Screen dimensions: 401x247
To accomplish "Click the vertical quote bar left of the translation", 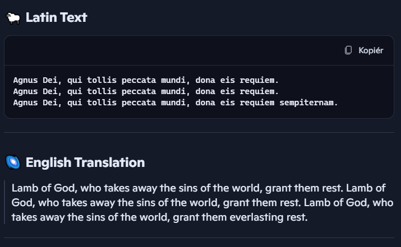I will 4,202.
